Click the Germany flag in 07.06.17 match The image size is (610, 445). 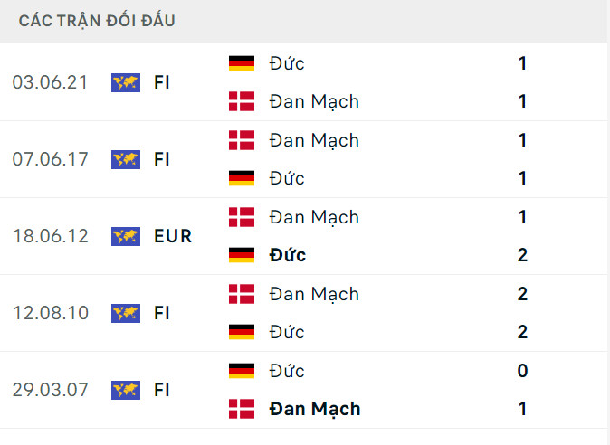pos(242,178)
